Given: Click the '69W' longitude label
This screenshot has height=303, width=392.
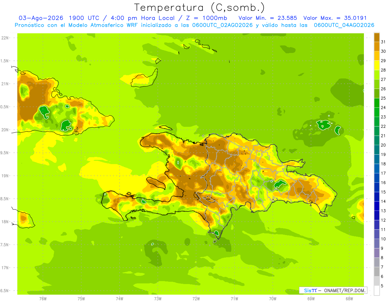Looking at the screenshot, I should [x=311, y=299].
